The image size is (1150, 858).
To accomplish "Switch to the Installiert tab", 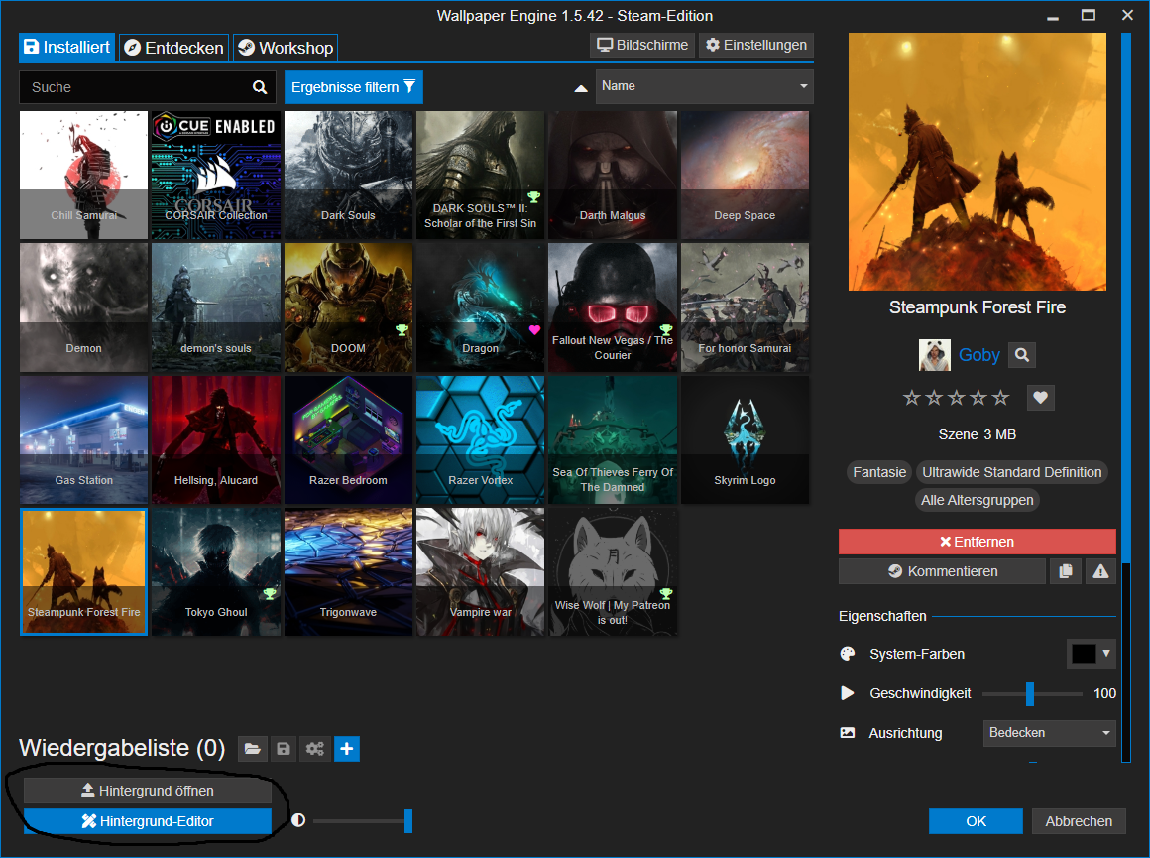I will click(66, 47).
